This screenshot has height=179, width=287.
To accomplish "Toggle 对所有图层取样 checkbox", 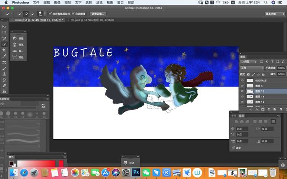I will pos(51,14).
